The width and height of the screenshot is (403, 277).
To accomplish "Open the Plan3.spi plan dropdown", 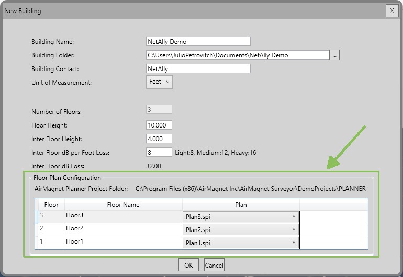I will [241, 217].
